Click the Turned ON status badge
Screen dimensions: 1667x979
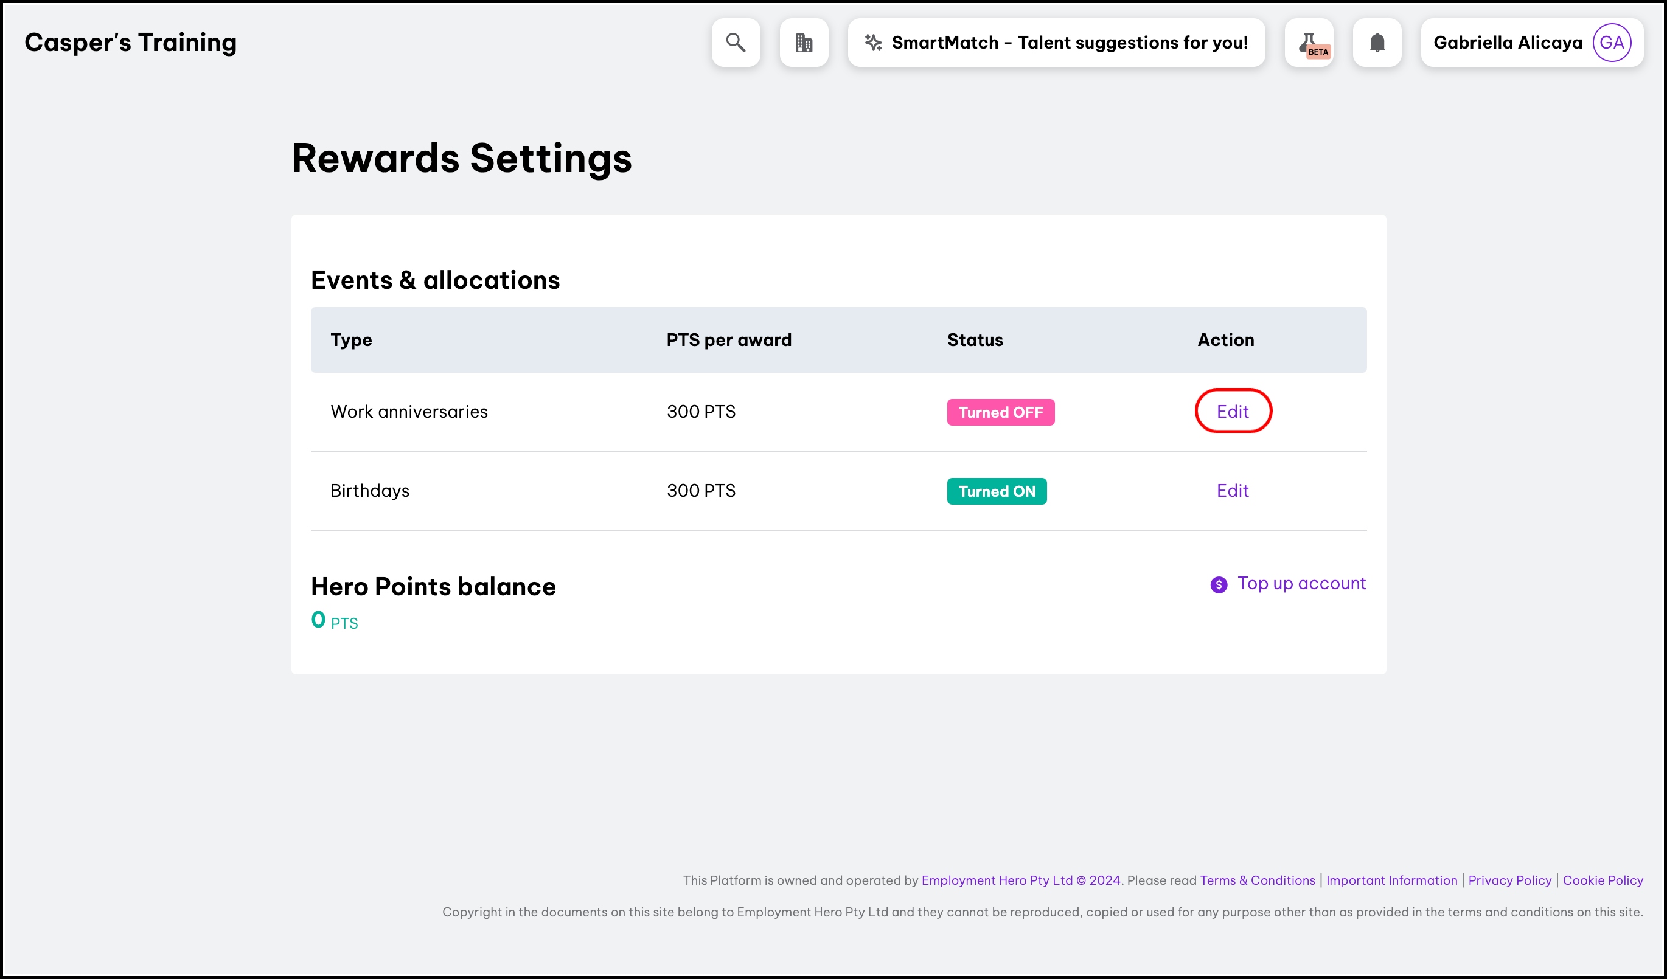point(996,491)
